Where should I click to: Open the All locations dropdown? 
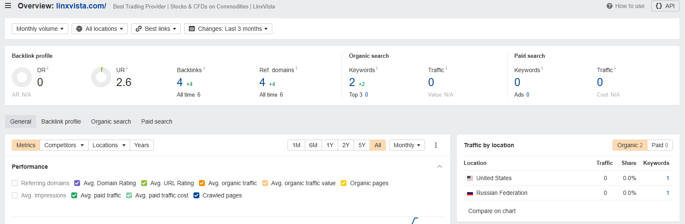coord(99,29)
